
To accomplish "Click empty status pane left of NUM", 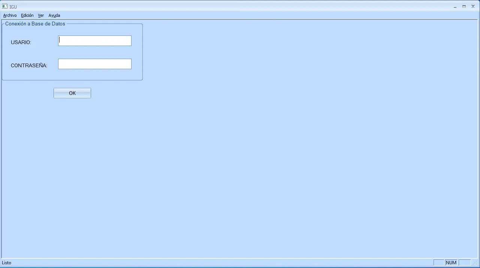I will 439,263.
